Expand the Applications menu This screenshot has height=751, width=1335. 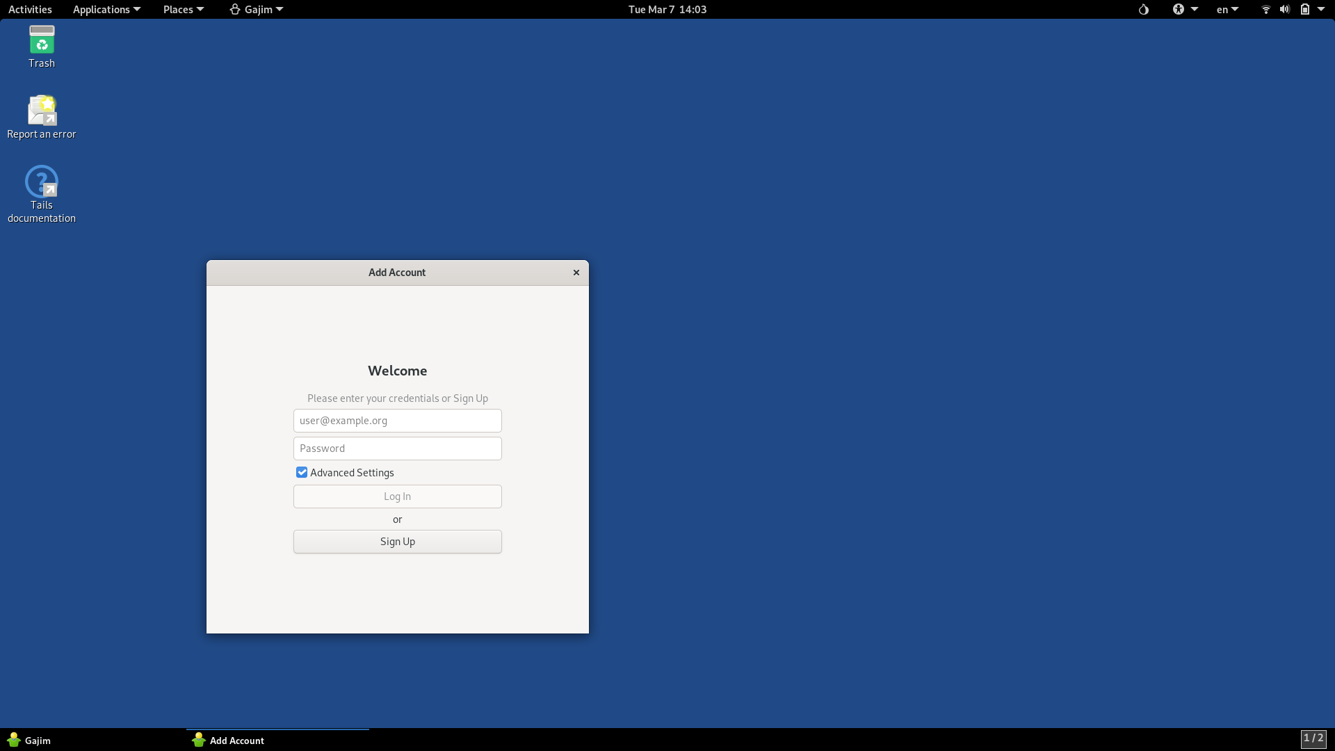coord(106,10)
